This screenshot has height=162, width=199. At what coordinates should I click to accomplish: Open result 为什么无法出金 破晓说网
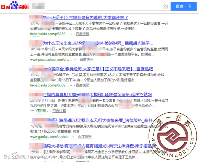[x=91, y=43]
